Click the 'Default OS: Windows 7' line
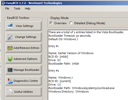The height and width of the screenshot is (100, 128). [x=63, y=39]
